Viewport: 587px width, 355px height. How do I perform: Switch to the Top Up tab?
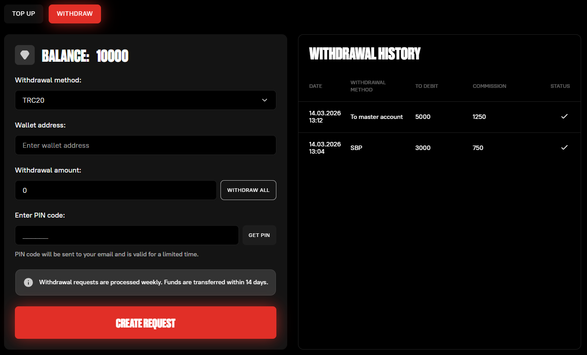[x=23, y=14]
